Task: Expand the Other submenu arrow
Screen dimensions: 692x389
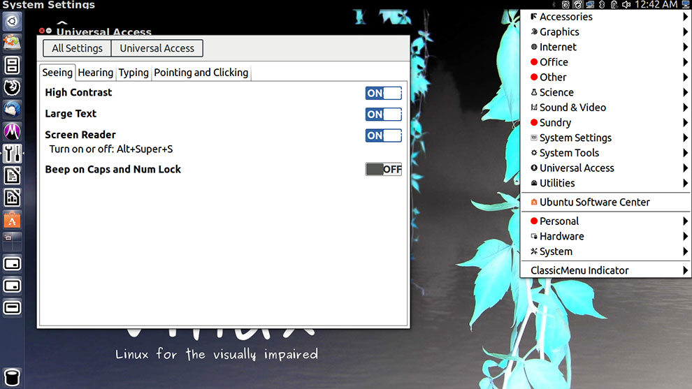Action: tap(685, 78)
